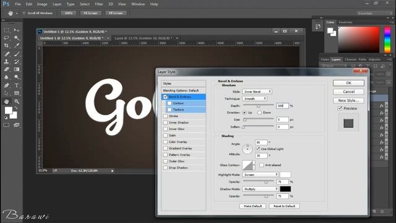The height and width of the screenshot is (223, 396).
Task: Open the Shadow Mode dropdown
Action: coord(260,189)
